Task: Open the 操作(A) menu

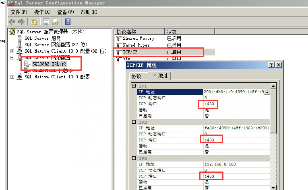Action: pos(42,12)
